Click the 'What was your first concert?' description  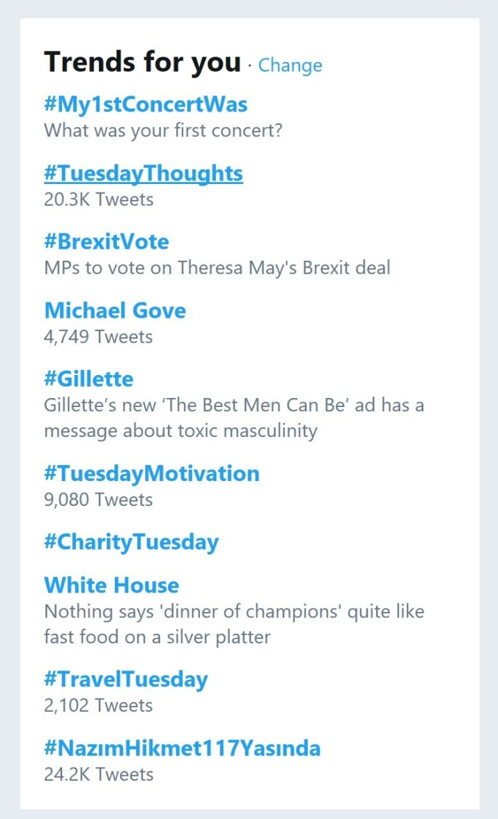pyautogui.click(x=163, y=130)
